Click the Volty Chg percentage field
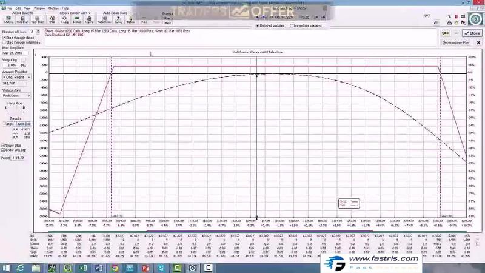Screen dimensions: 485x273 [x=10, y=66]
